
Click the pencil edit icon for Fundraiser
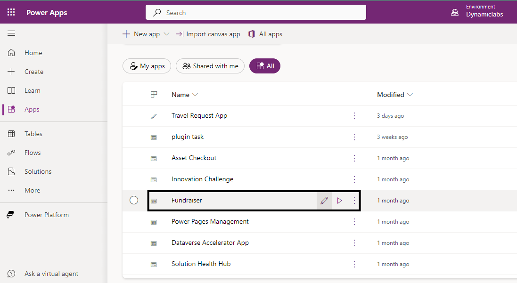click(324, 201)
